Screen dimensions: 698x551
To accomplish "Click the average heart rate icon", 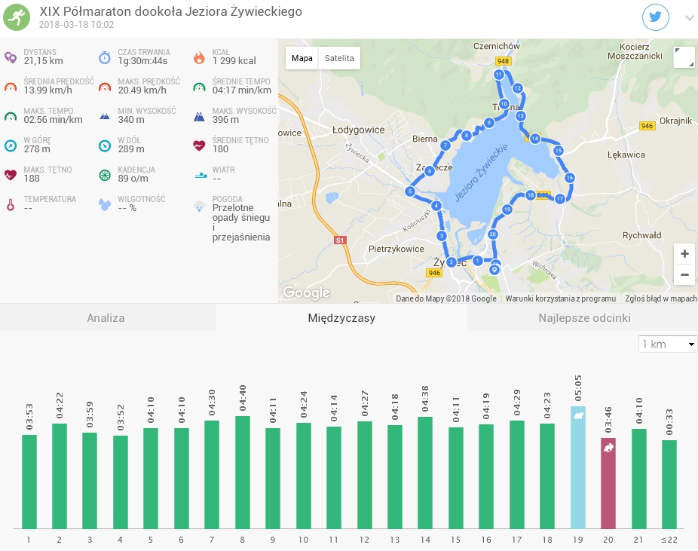I will (199, 145).
